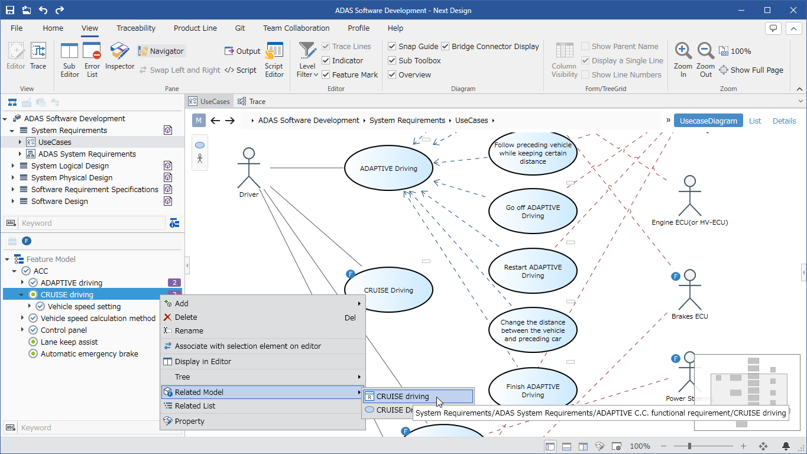
Task: Open the Traceability ribbon tab
Action: [136, 28]
